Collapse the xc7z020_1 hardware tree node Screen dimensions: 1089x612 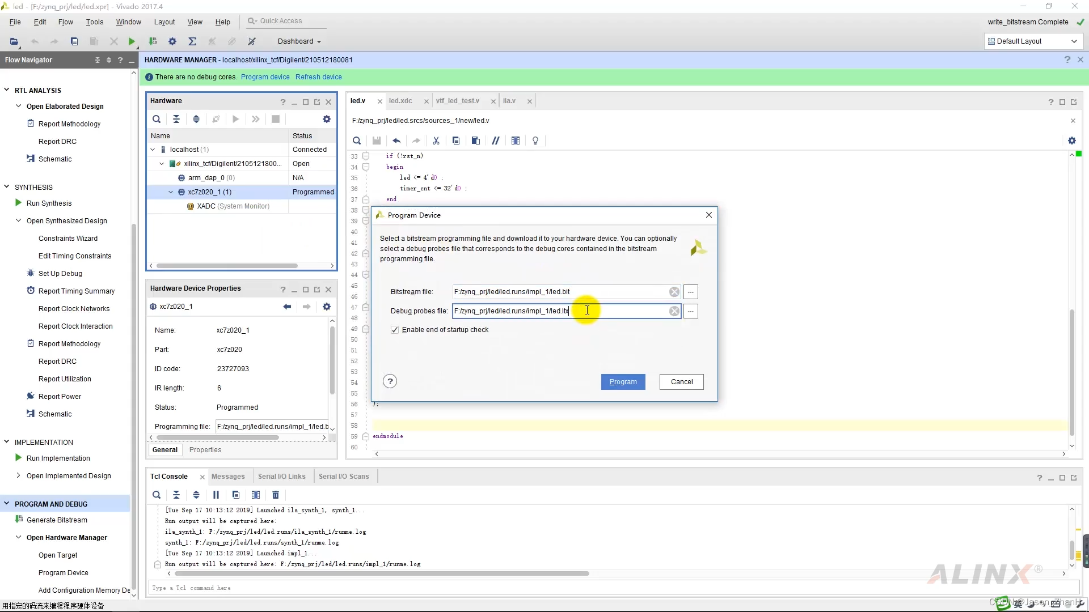(171, 192)
